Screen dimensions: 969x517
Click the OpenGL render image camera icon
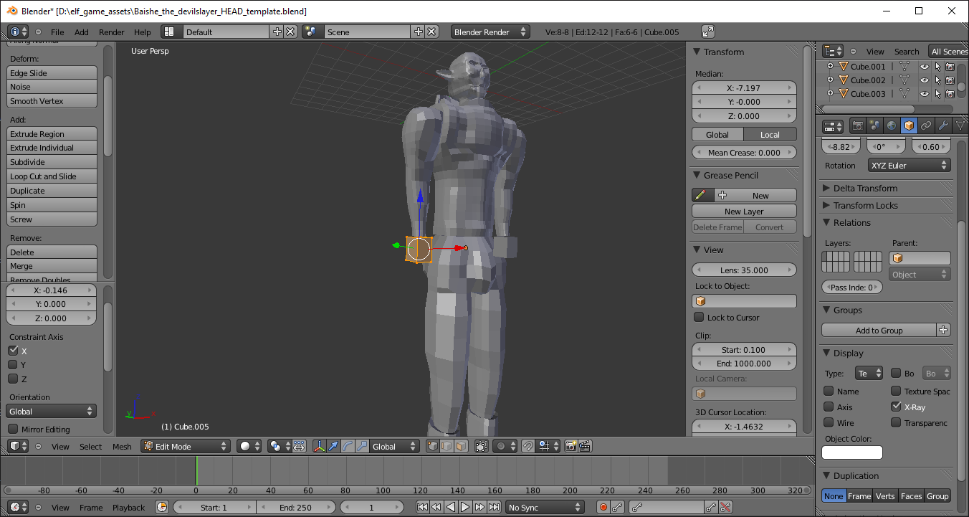tap(571, 446)
